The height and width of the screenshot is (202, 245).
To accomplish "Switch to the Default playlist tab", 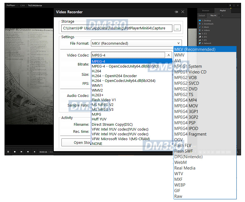I will (202, 16).
